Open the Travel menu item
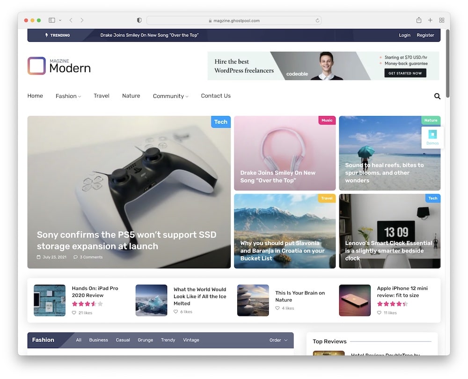Screen dimensions: 468x379 (x=102, y=96)
